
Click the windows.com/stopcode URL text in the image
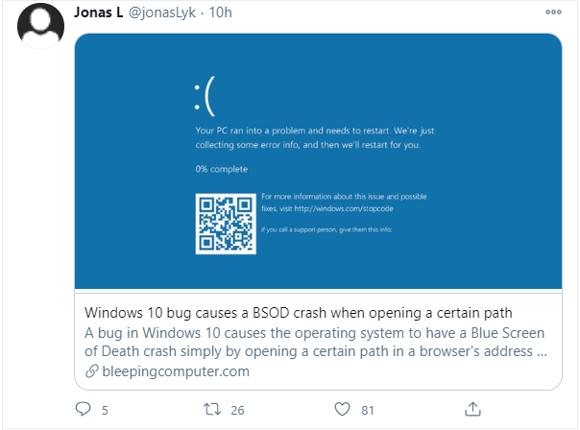tap(344, 208)
